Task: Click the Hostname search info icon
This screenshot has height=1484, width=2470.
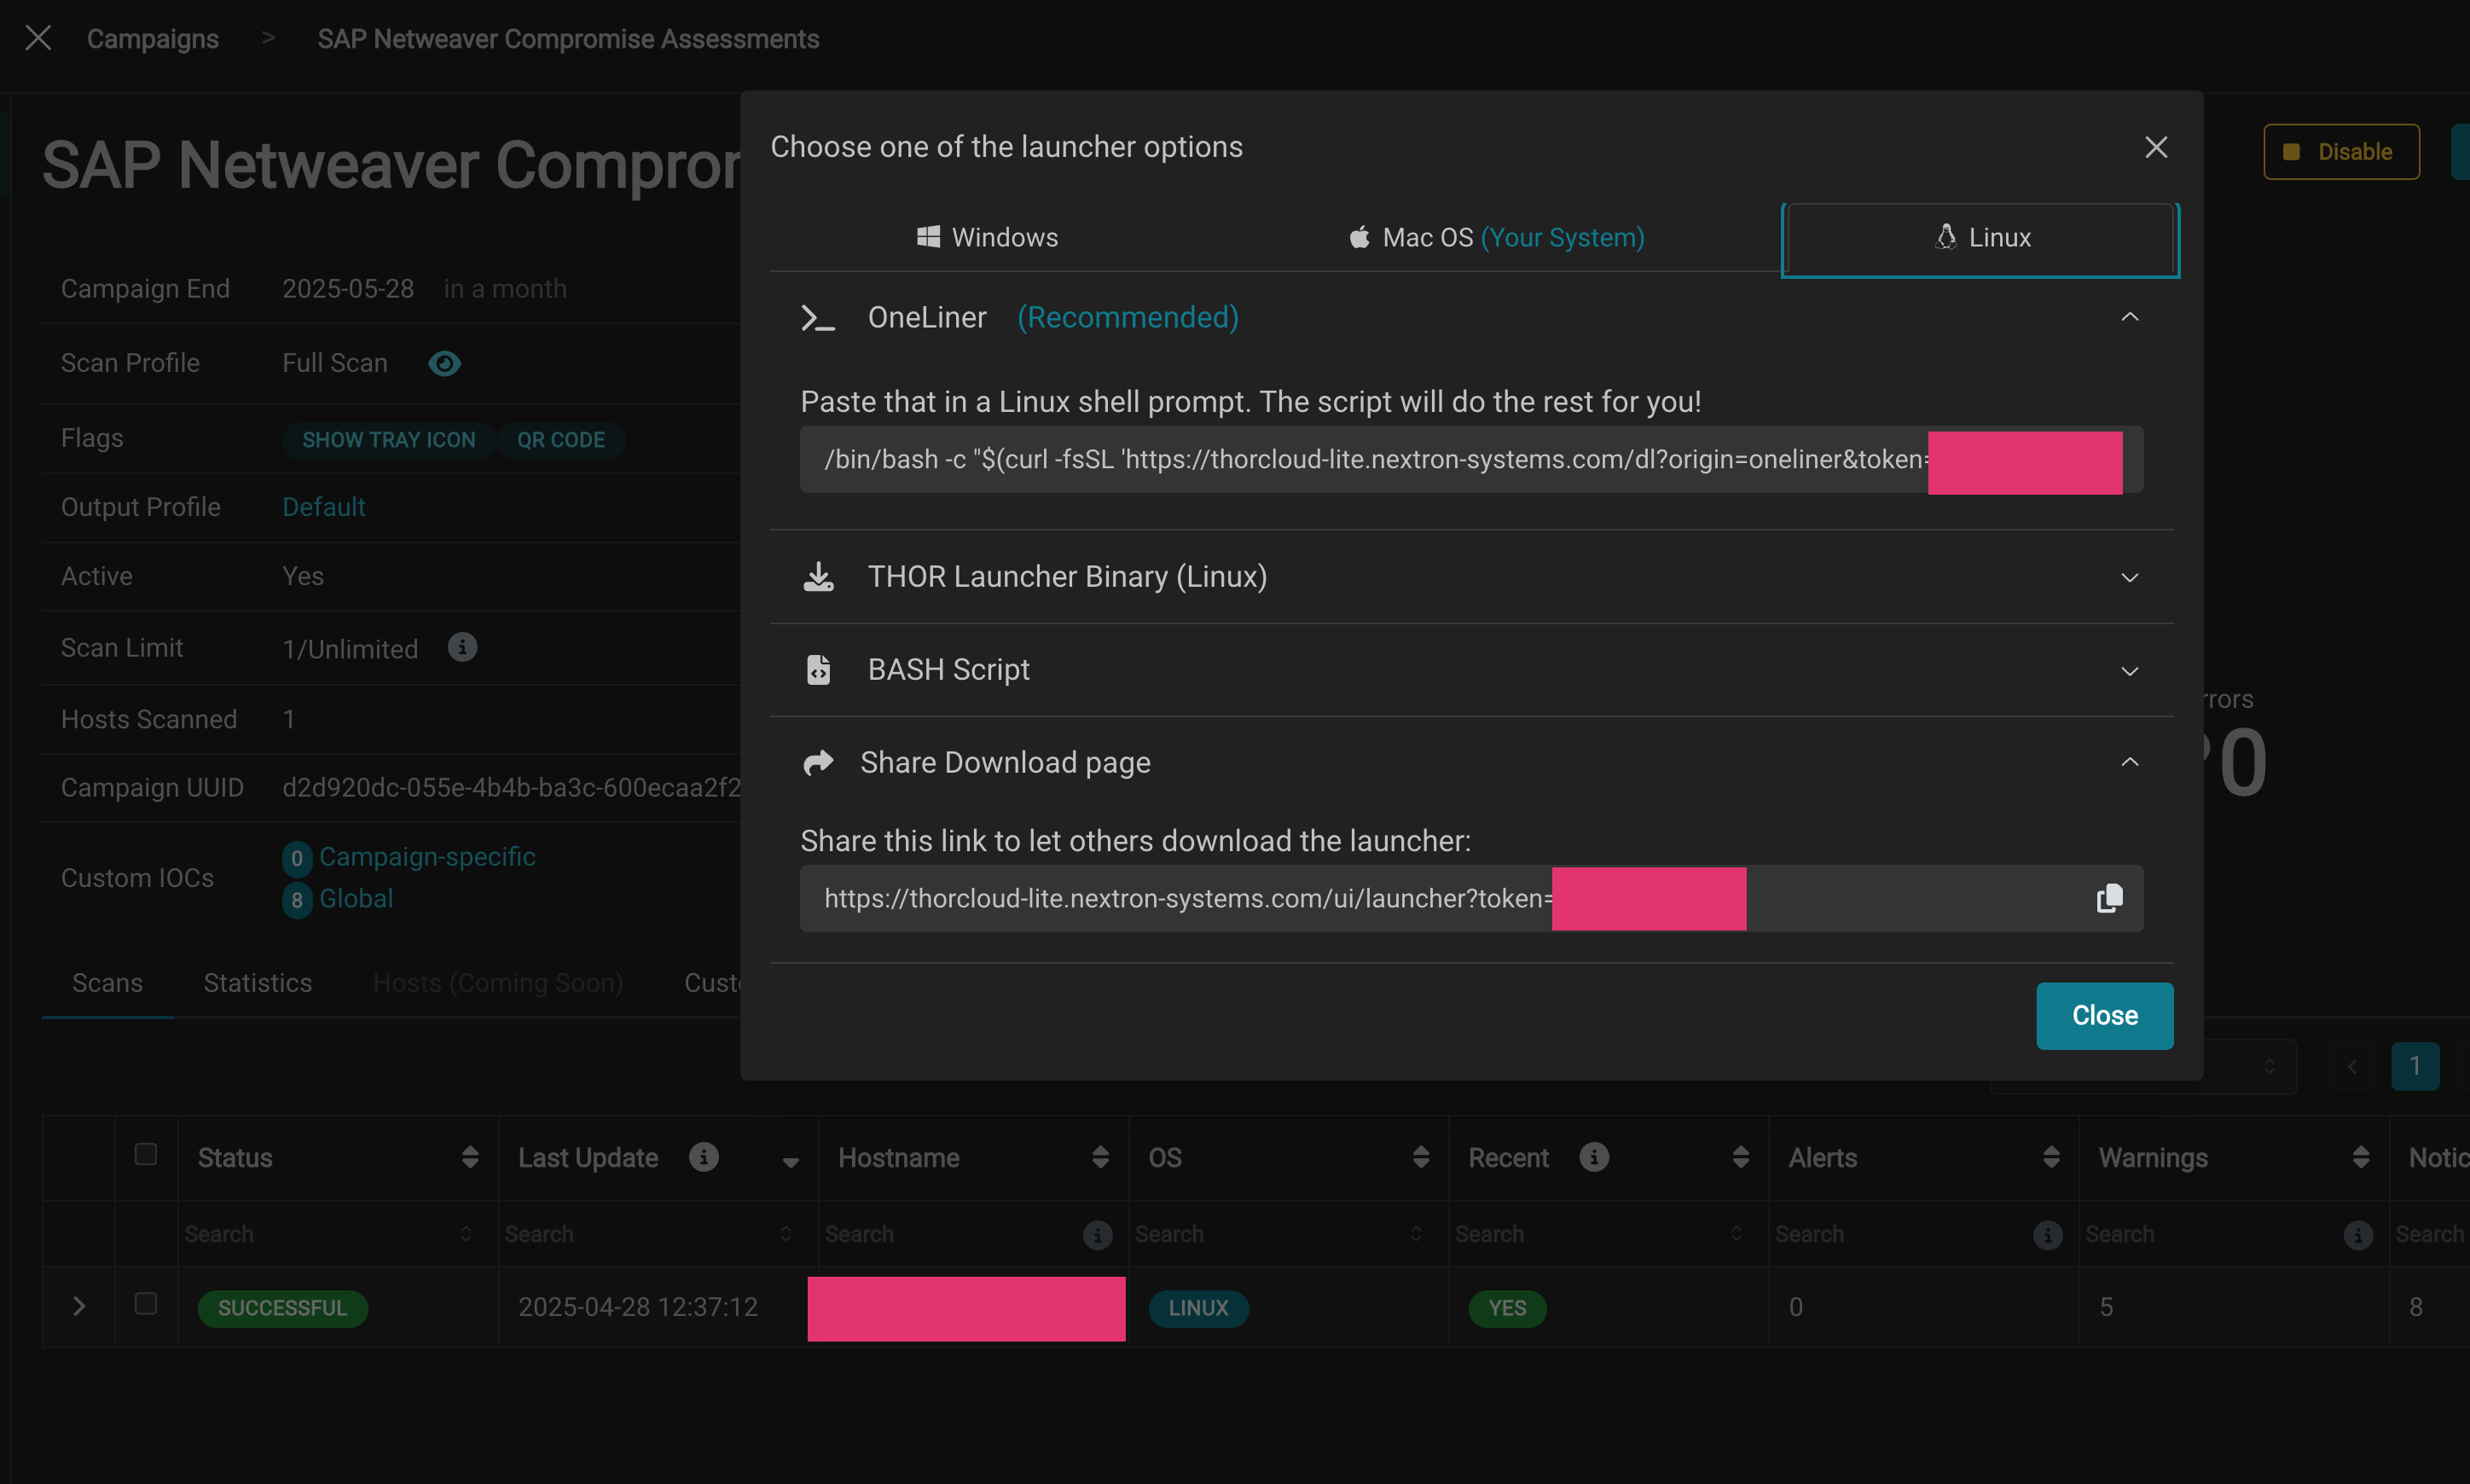Action: (x=1098, y=1236)
